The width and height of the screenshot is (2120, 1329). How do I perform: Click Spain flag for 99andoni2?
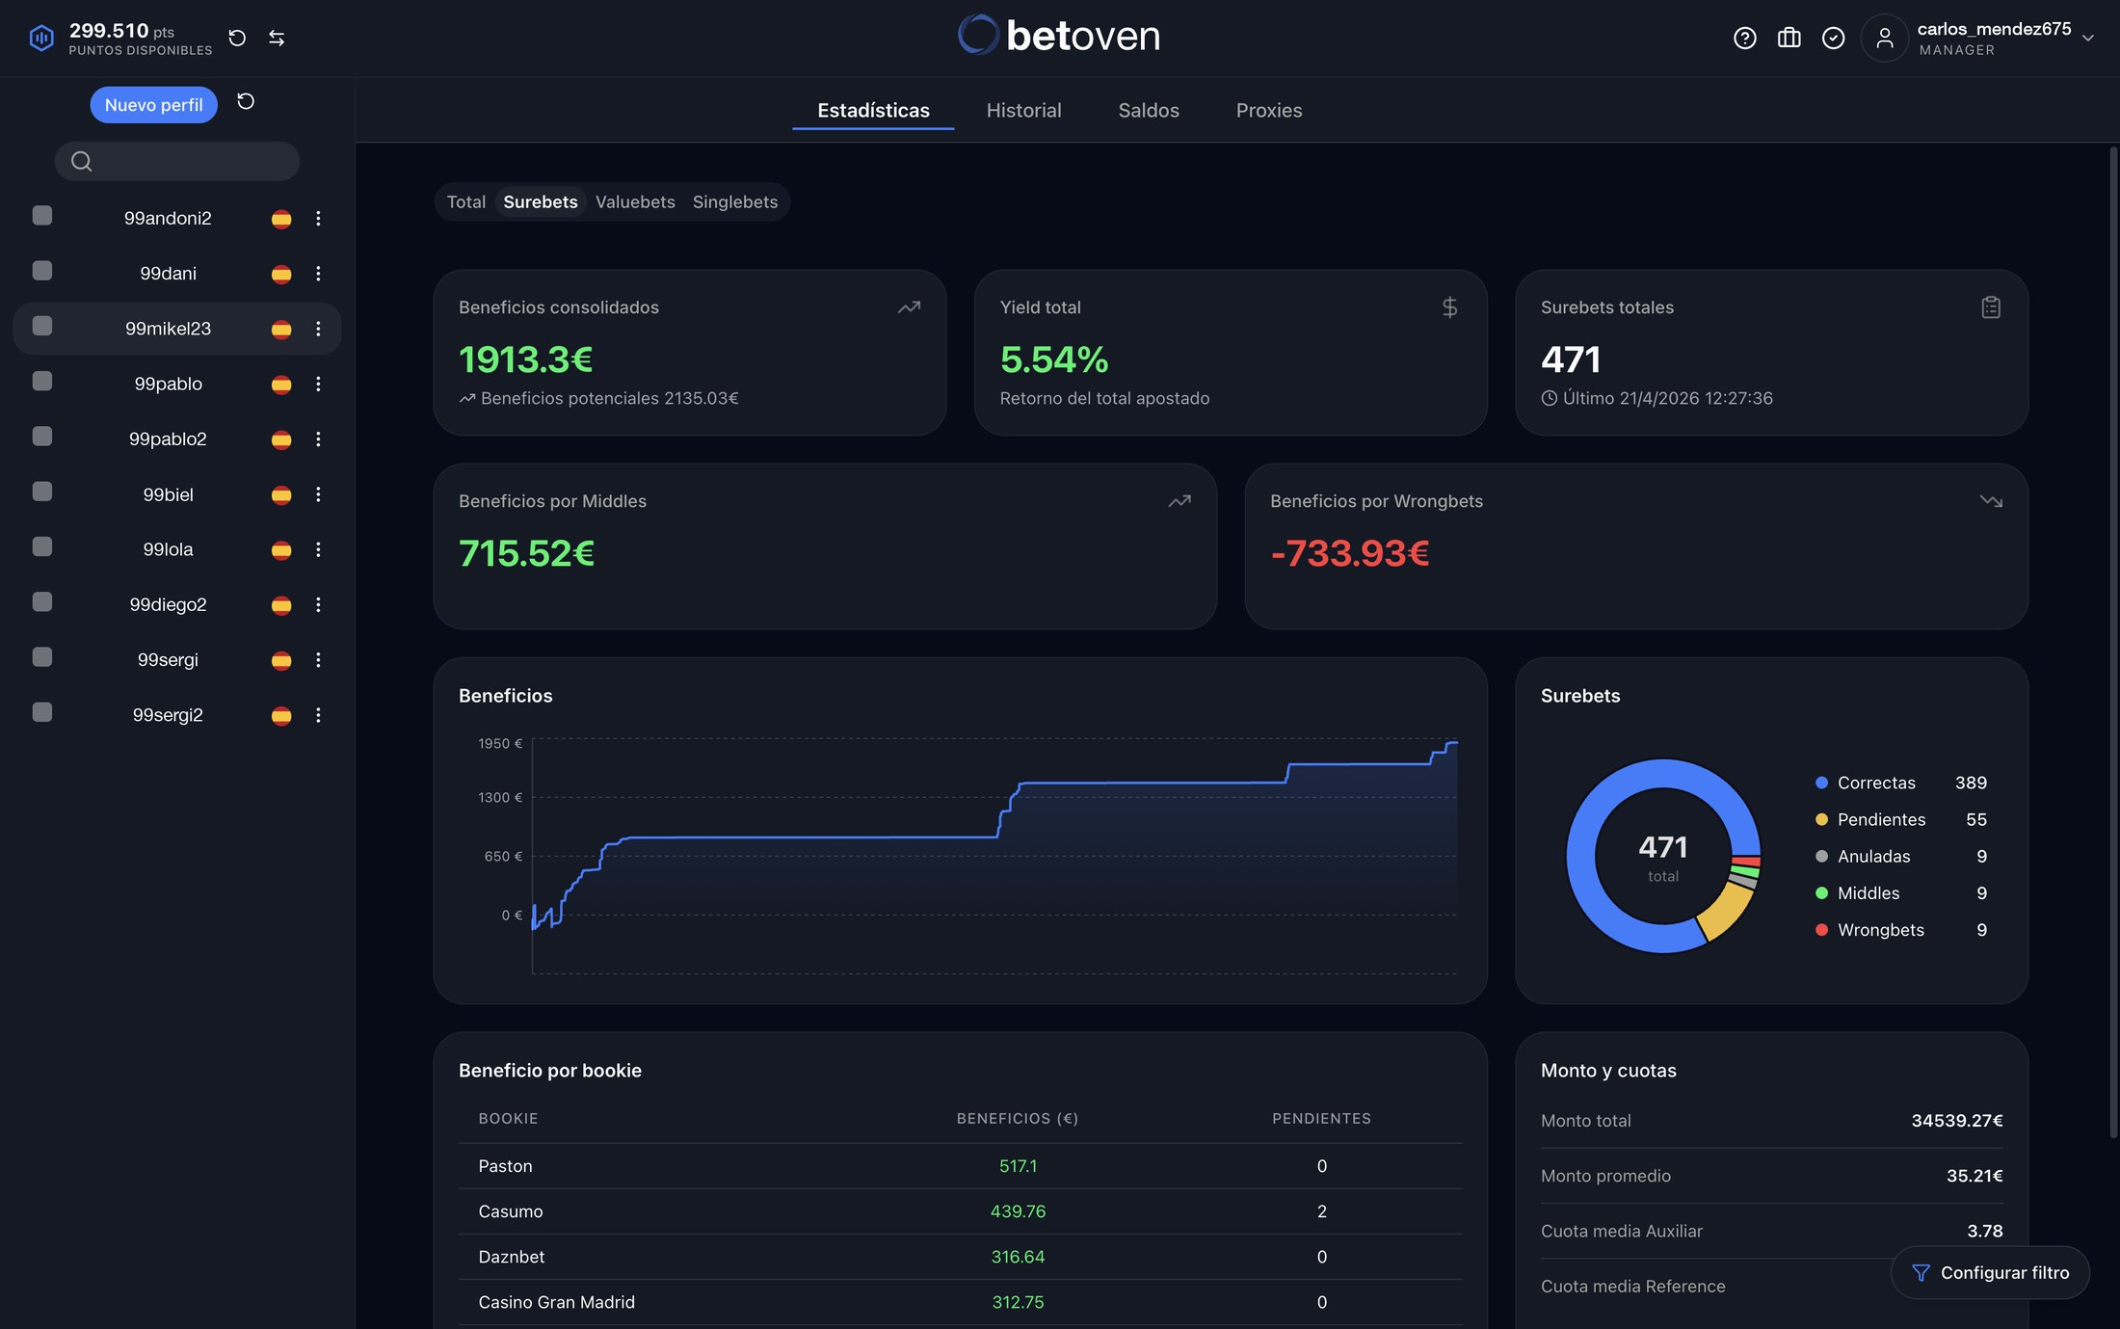281,219
